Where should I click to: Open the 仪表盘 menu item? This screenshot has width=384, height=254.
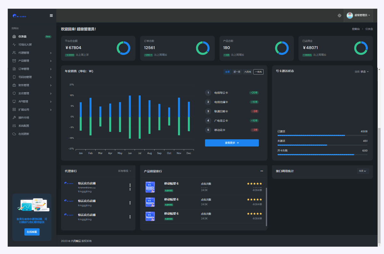tap(22, 36)
